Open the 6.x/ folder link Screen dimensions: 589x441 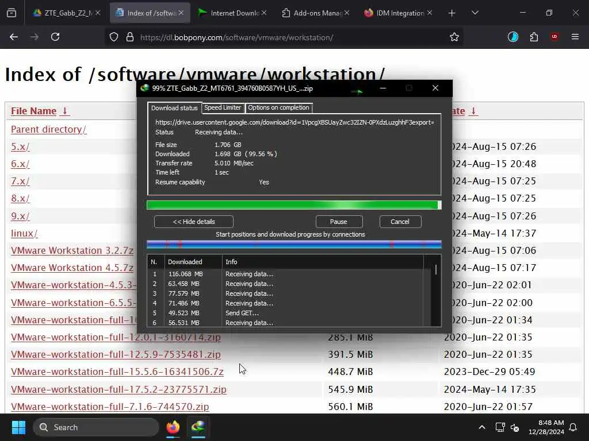(x=20, y=164)
